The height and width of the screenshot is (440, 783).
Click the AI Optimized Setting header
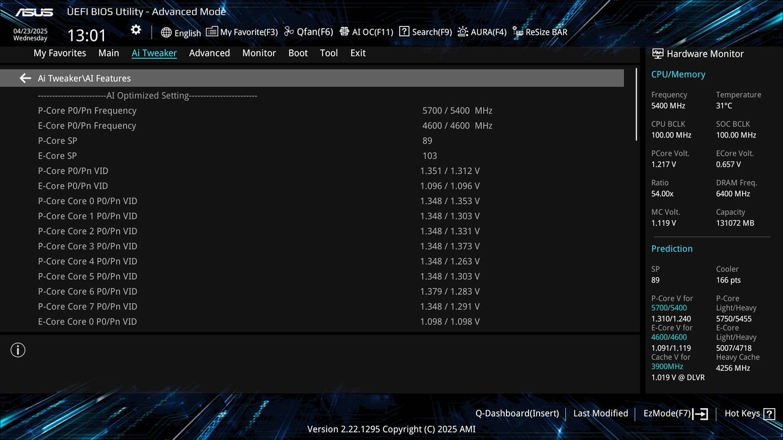[147, 96]
